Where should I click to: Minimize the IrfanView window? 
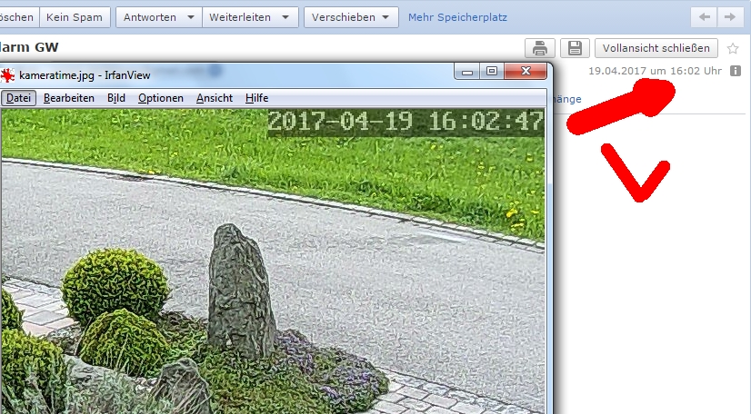[x=467, y=71]
